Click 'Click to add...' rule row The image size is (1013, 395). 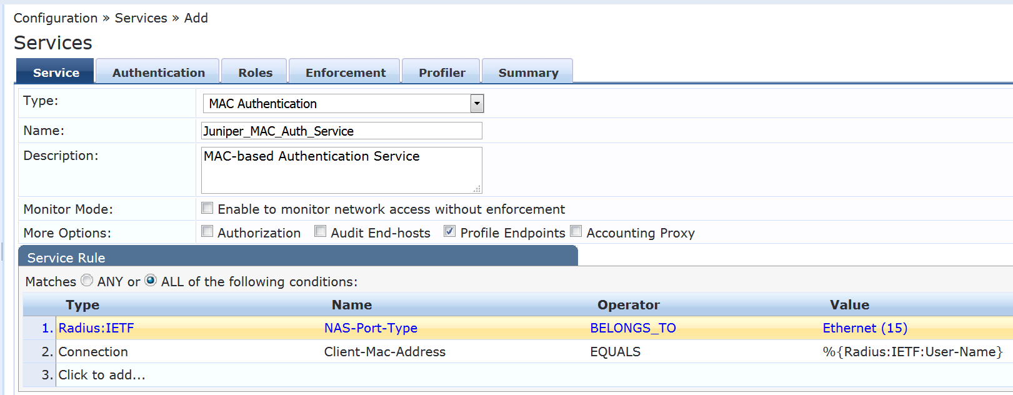(x=102, y=375)
